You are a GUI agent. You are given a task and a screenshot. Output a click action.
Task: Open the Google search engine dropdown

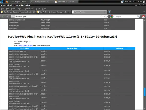pos(112,17)
